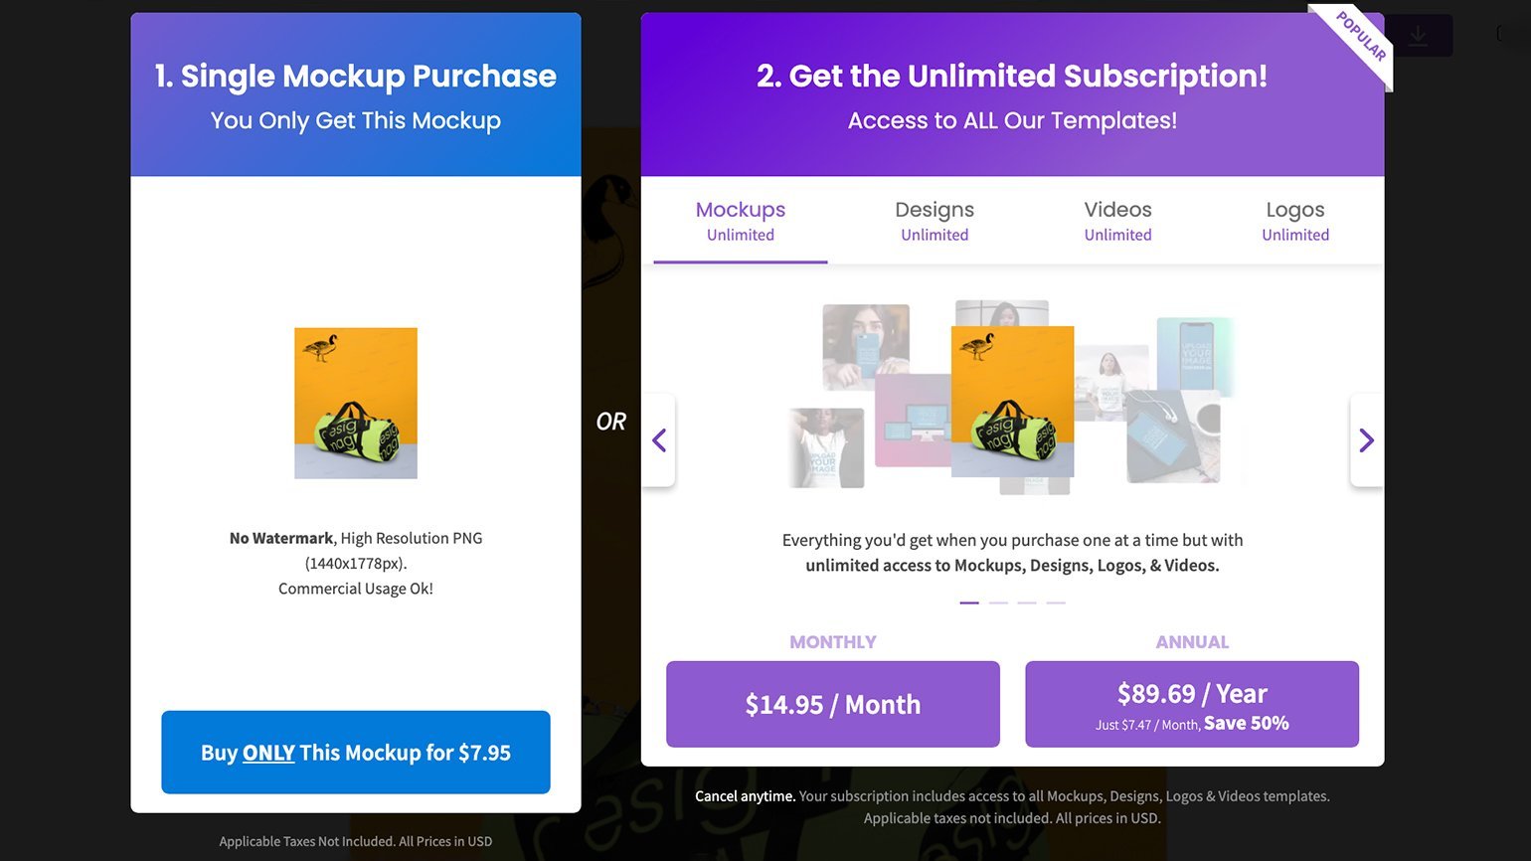1531x861 pixels.
Task: Switch to the Mockups Unlimited tab
Action: (741, 221)
